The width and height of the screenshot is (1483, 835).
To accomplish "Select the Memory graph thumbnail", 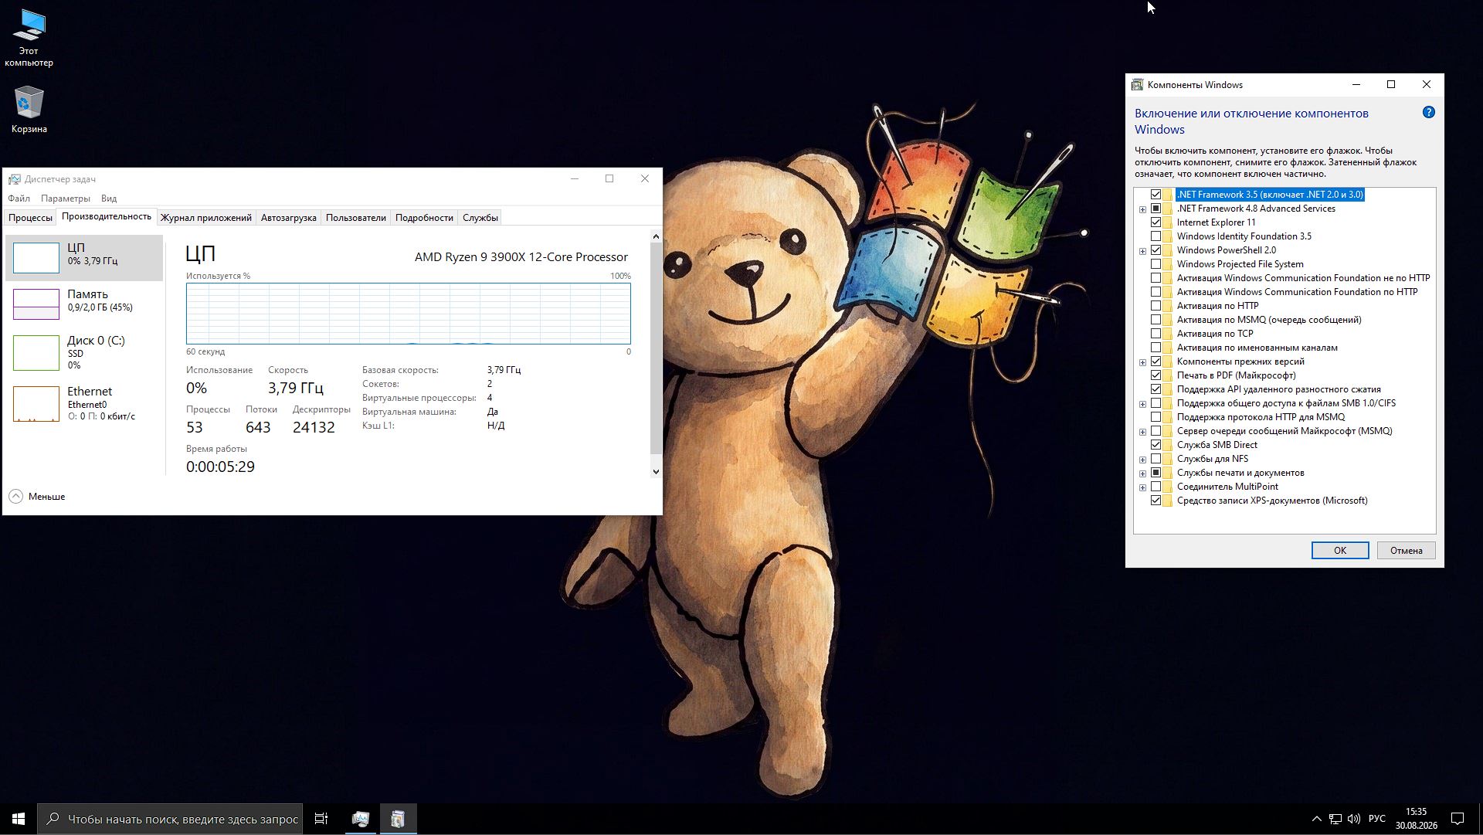I will pos(36,304).
